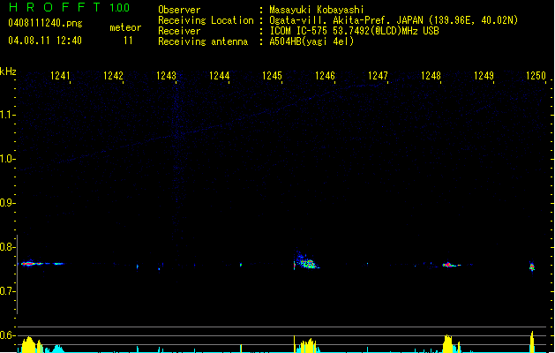Click the 0.7 kHz frequency label
This screenshot has width=555, height=353.
click(x=7, y=291)
